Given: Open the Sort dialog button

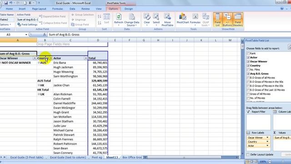Looking at the screenshot, I should 106,19.
